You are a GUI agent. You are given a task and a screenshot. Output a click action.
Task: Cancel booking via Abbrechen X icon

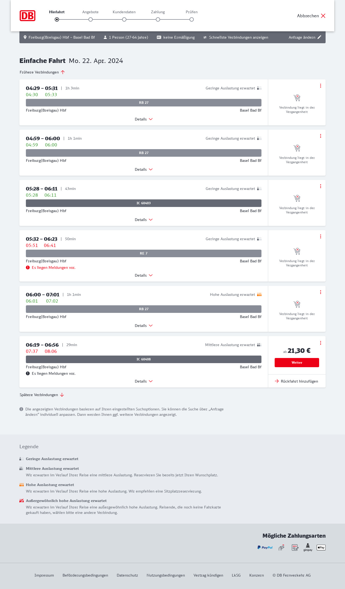coord(323,16)
